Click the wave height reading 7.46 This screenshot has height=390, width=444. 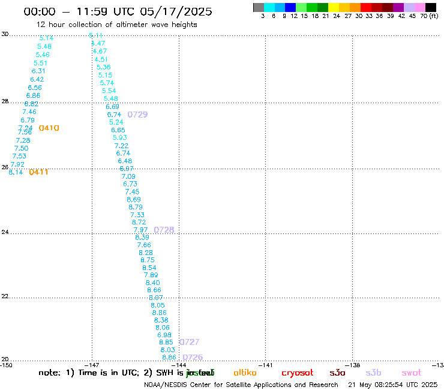click(x=29, y=112)
